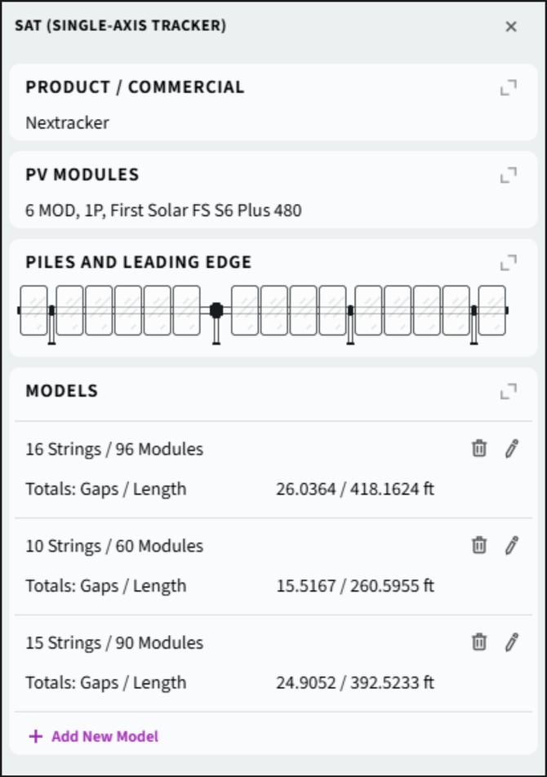Click the plus icon beside Add New Model
547x777 pixels.
(x=35, y=736)
